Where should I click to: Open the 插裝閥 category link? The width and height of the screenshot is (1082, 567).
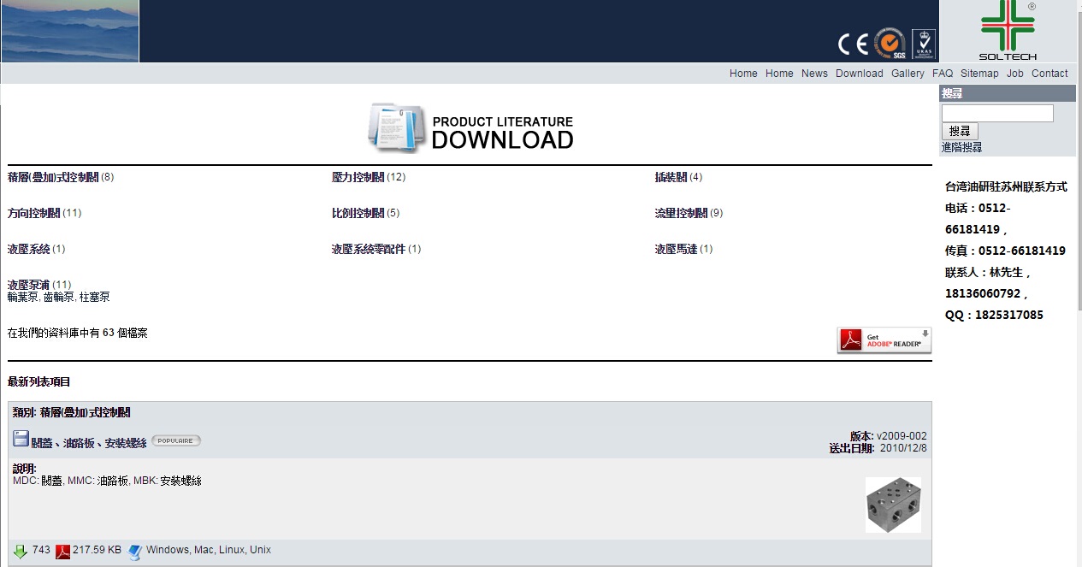[x=671, y=177]
